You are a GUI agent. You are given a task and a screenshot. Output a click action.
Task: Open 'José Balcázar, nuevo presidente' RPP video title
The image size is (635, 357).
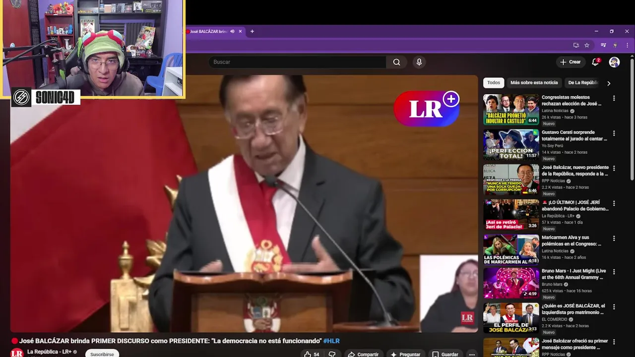click(x=574, y=171)
